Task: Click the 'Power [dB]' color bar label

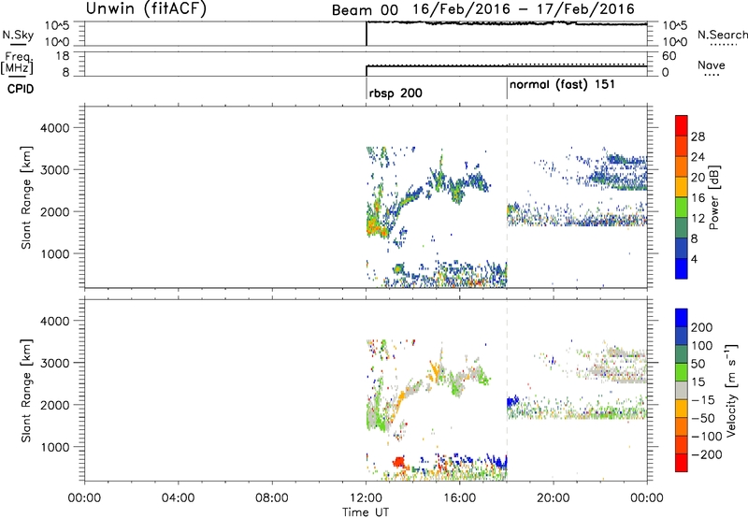Action: click(713, 197)
